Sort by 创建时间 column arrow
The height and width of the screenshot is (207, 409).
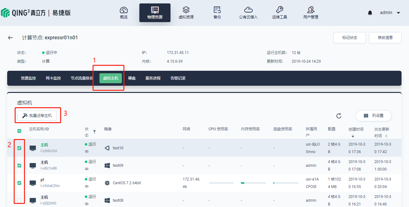click(x=353, y=136)
